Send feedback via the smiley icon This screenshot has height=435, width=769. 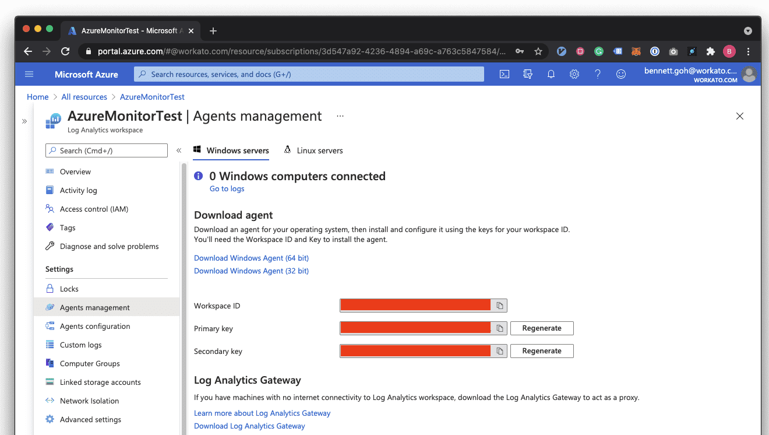(x=621, y=74)
